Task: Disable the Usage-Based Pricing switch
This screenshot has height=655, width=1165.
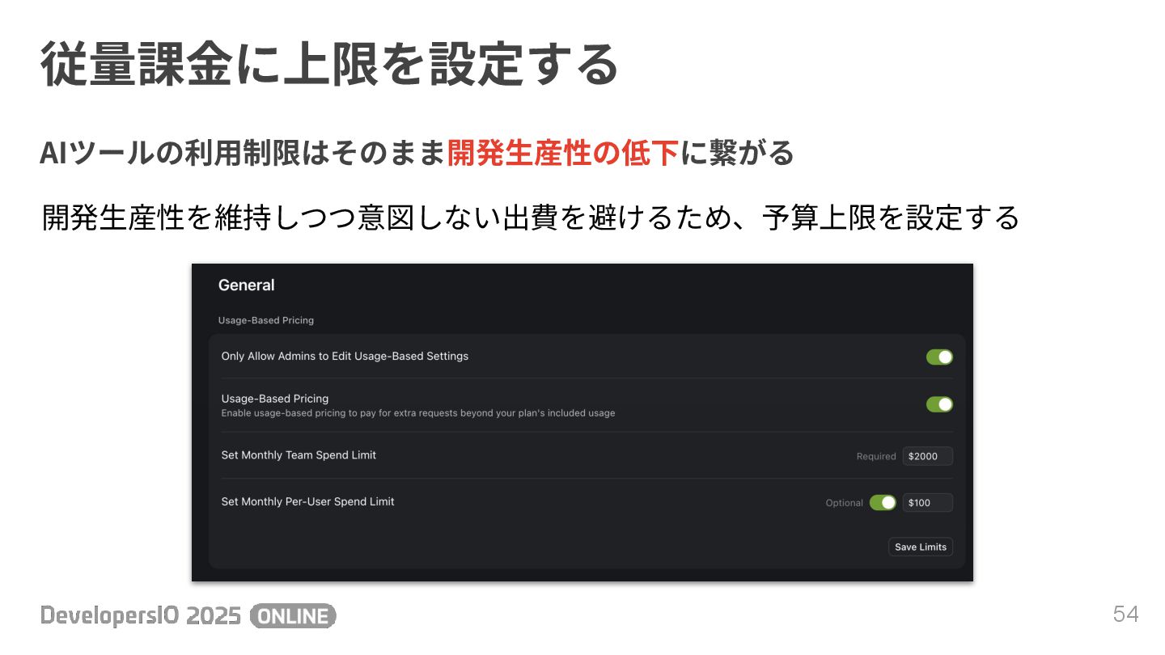Action: (x=939, y=404)
